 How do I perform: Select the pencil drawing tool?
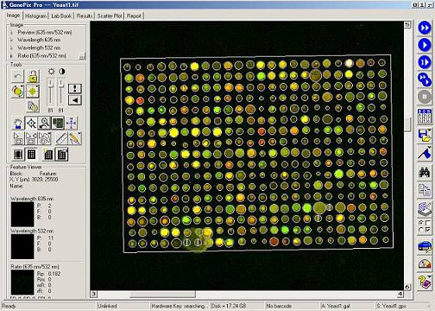point(74,138)
